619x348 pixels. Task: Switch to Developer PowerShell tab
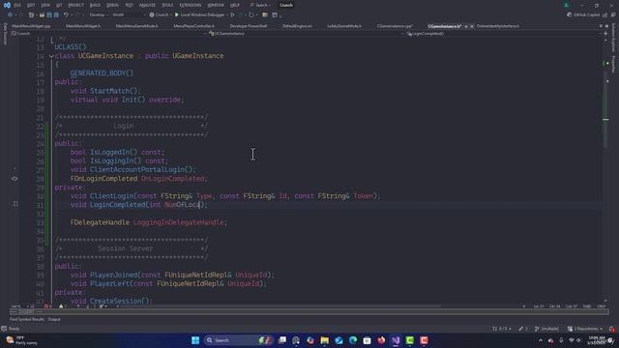249,26
